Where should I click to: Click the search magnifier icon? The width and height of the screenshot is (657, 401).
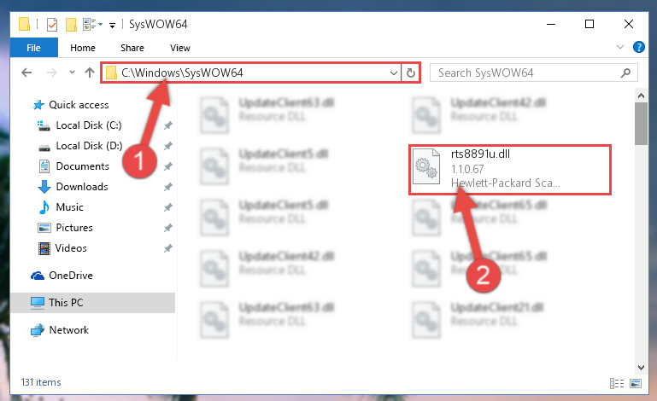tap(625, 73)
